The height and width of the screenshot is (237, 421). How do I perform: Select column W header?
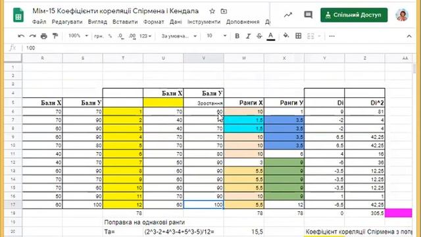click(244, 58)
